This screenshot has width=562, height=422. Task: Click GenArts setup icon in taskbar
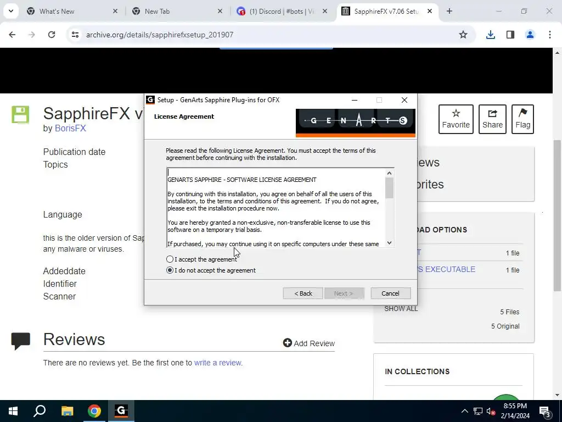click(x=121, y=411)
